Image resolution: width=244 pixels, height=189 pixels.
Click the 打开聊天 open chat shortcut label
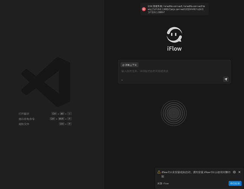click(x=24, y=113)
